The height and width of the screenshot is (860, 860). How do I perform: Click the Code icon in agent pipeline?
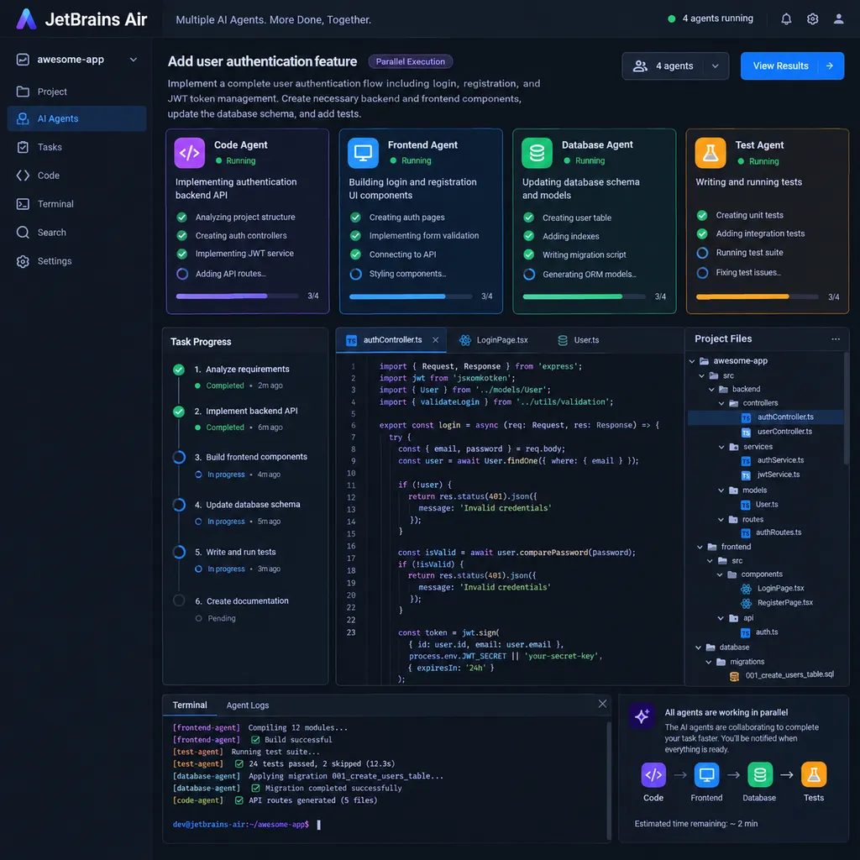(x=653, y=774)
